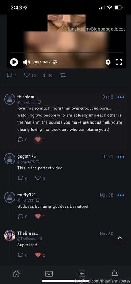The height and width of the screenshot is (284, 131).
Task: Open TheBreas profile avatar
Action: click(10, 236)
